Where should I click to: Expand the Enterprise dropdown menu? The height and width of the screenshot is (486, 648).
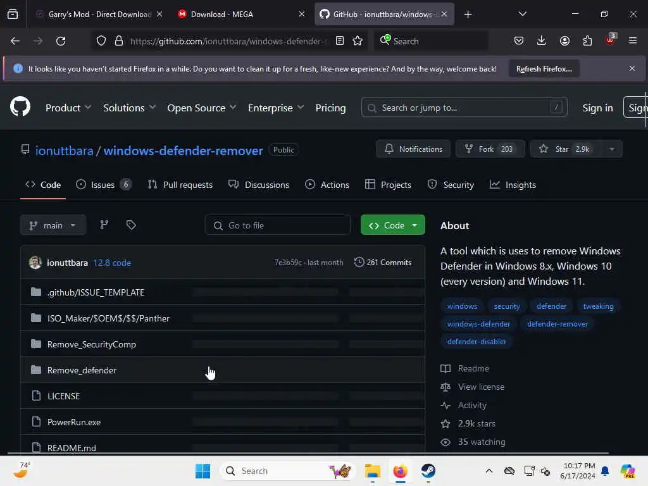click(x=276, y=108)
